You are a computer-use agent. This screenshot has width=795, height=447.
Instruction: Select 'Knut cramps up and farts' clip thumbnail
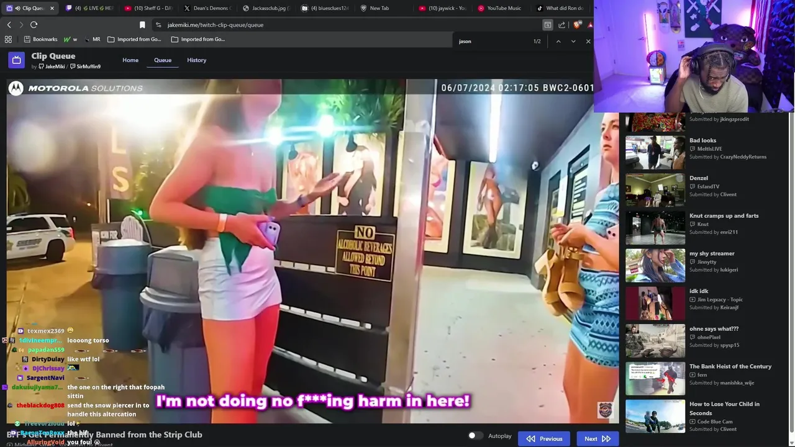(x=655, y=228)
